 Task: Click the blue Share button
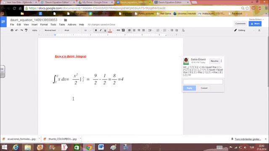pos(255,23)
